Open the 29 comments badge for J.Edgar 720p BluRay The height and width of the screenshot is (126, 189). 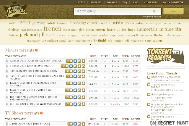click(x=69, y=61)
